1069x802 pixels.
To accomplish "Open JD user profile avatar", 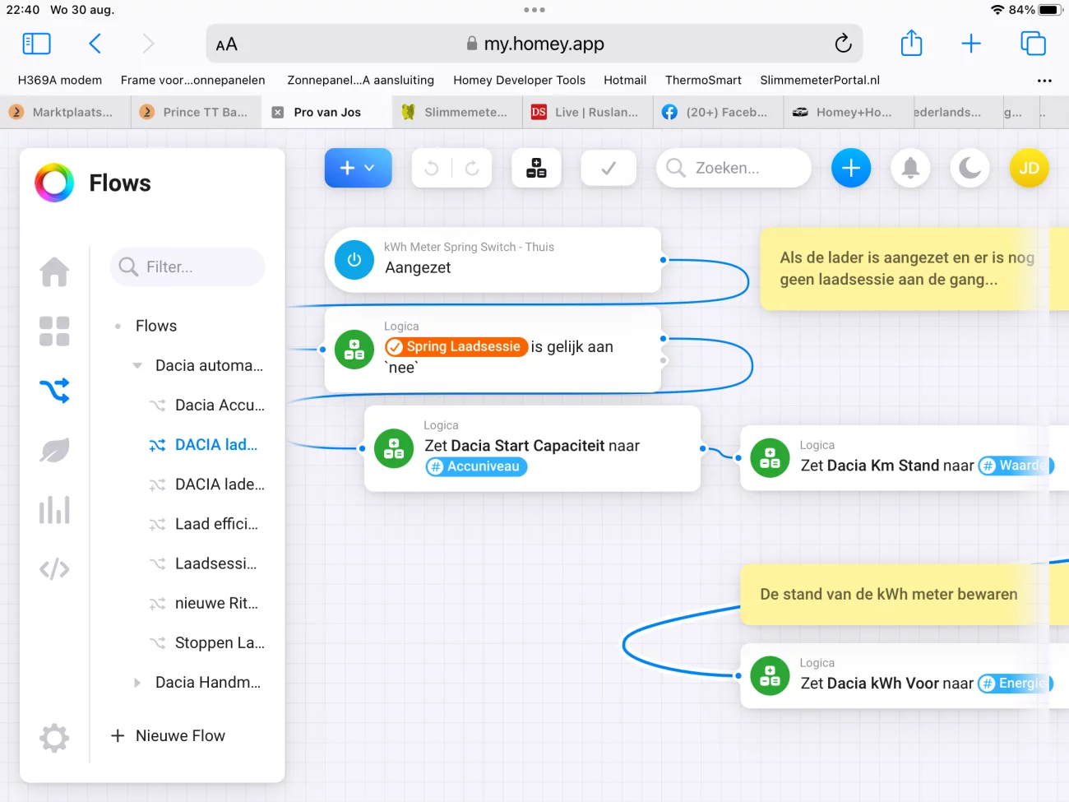I will click(x=1029, y=168).
